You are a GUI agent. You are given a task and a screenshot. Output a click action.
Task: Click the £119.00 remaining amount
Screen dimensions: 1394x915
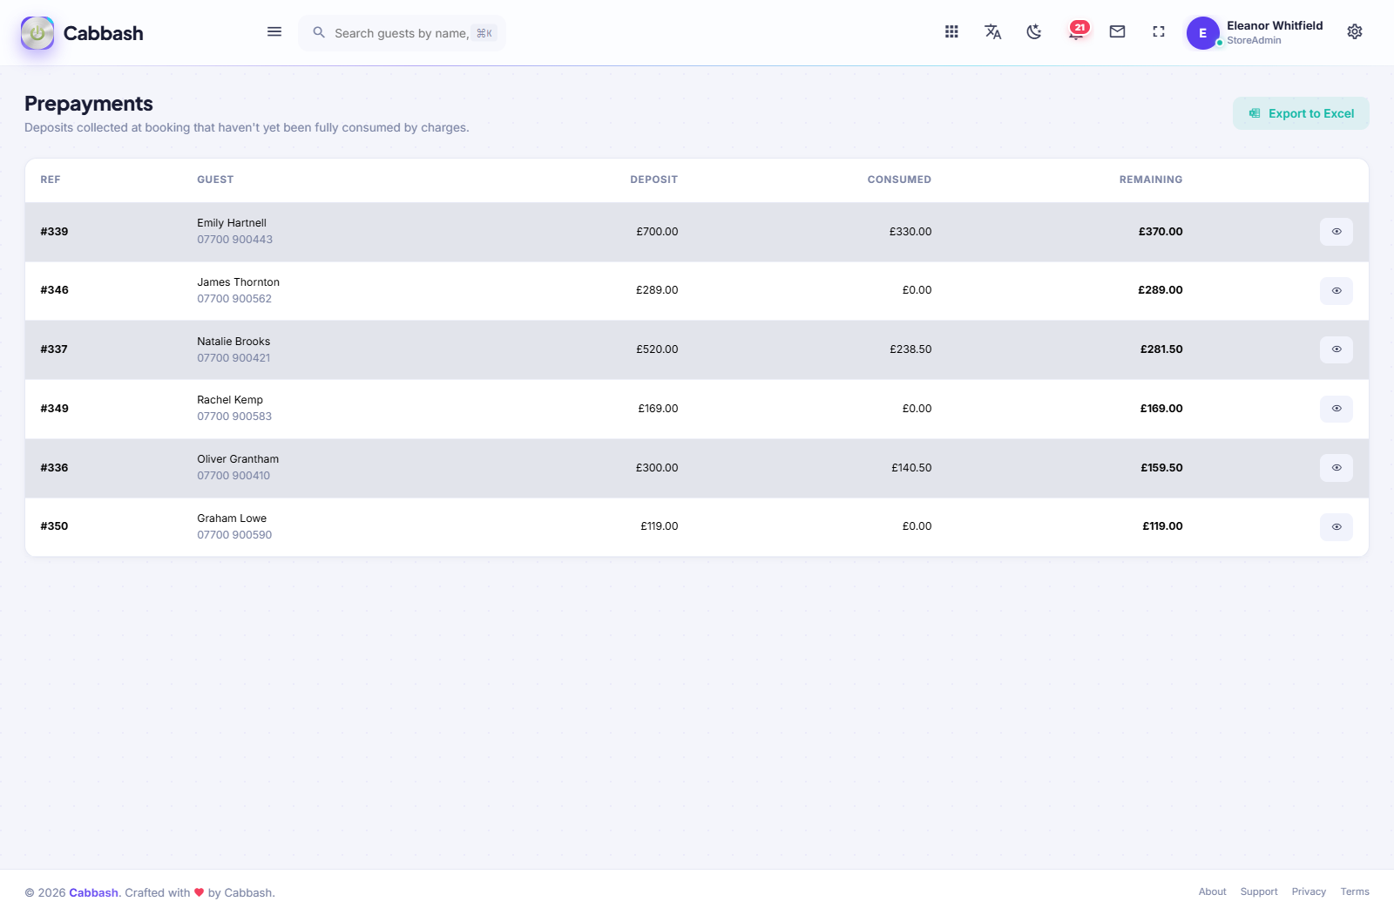pyautogui.click(x=1162, y=526)
